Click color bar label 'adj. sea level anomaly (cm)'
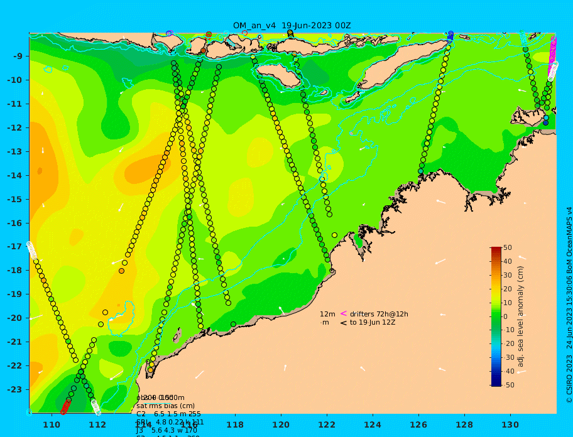 pos(521,316)
